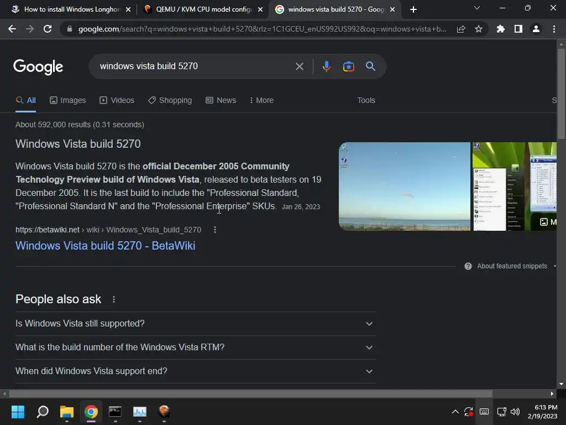
Task: Click the address bar URL
Action: click(262, 29)
